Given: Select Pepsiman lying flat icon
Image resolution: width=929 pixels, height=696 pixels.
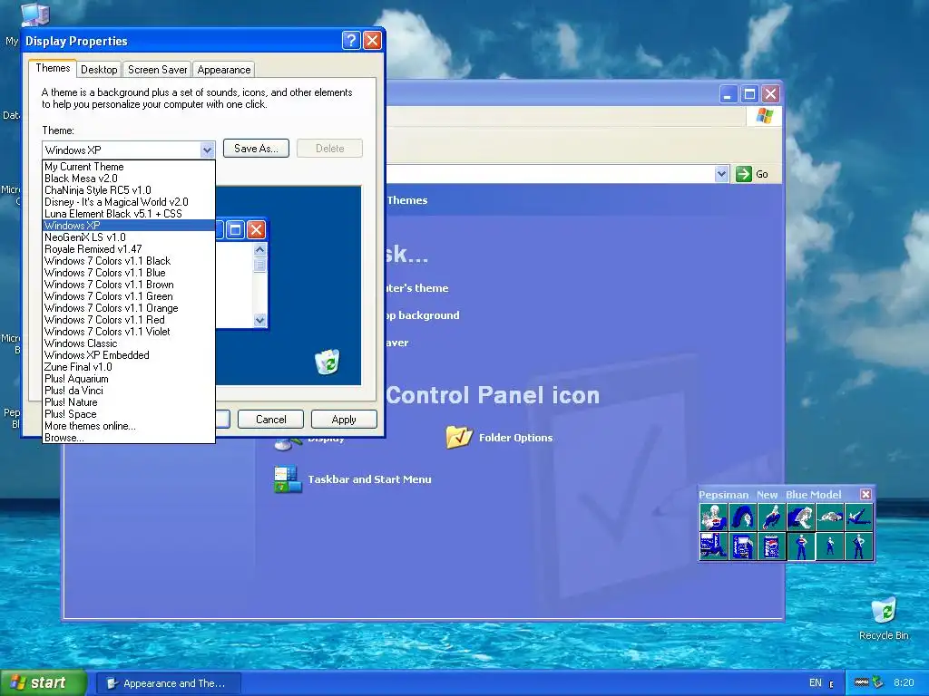Looking at the screenshot, I should point(829,517).
